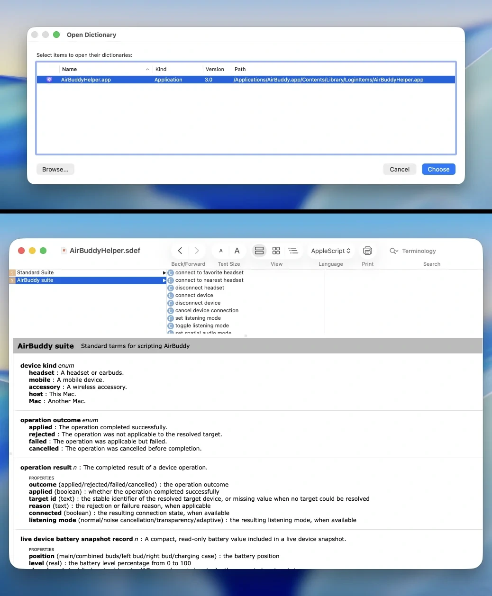Select 'cancel device connection' command

point(207,311)
